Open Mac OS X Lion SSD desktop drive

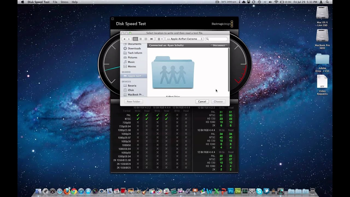[322, 16]
